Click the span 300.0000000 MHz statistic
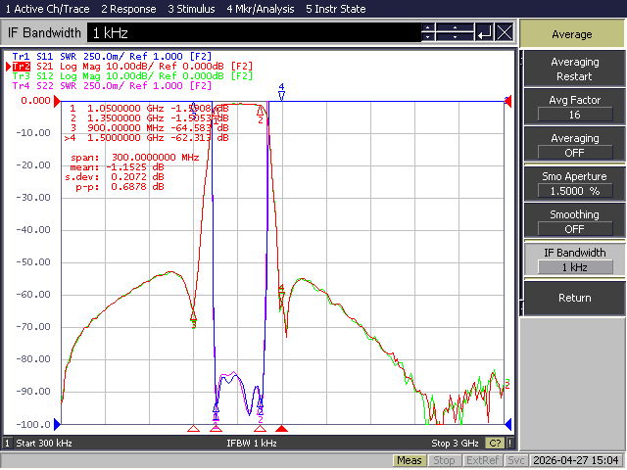This screenshot has width=627, height=470. [x=135, y=157]
